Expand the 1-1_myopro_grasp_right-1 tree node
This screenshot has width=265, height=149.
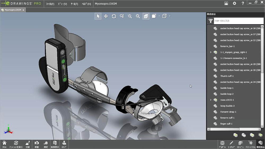tap(211, 52)
